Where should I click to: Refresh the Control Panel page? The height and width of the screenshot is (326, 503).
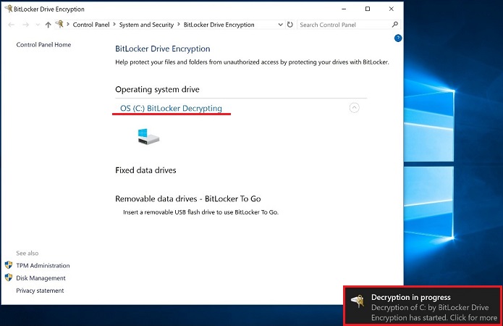(x=290, y=25)
